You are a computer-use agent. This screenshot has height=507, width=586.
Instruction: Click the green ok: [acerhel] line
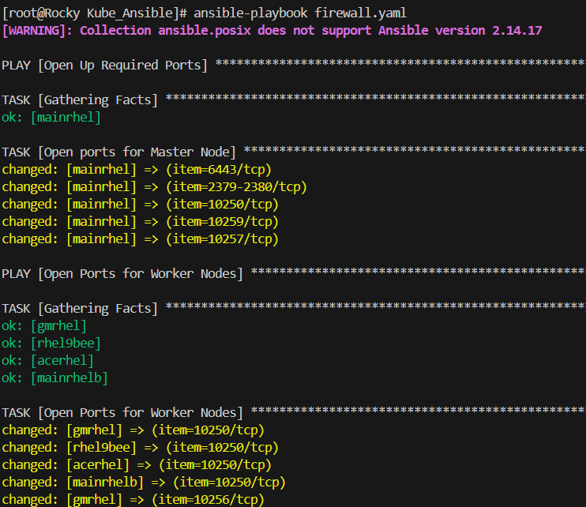(x=48, y=360)
